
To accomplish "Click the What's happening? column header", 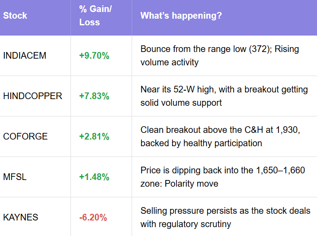I will (181, 16).
